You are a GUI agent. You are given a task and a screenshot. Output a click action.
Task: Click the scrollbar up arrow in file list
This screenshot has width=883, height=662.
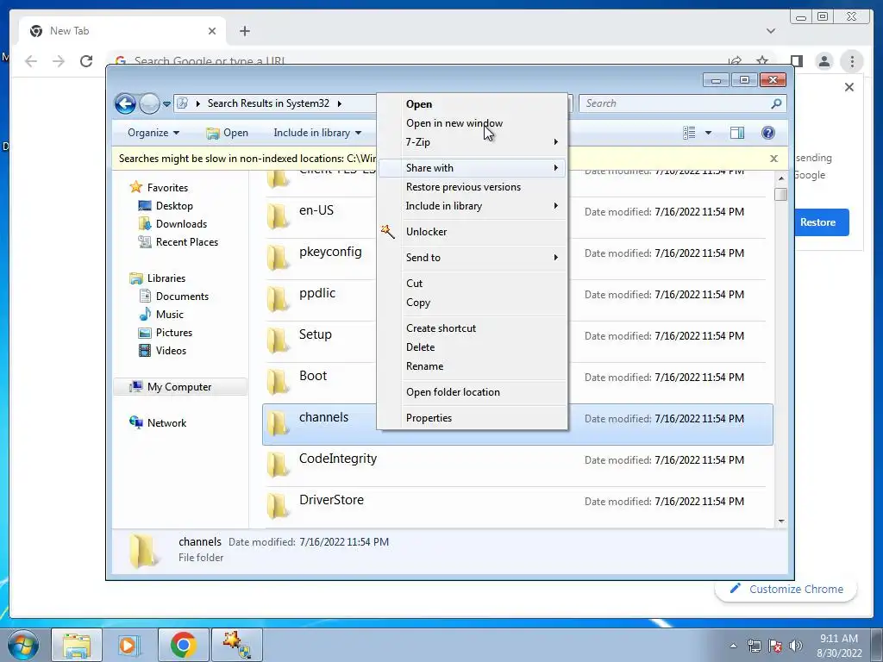781,178
